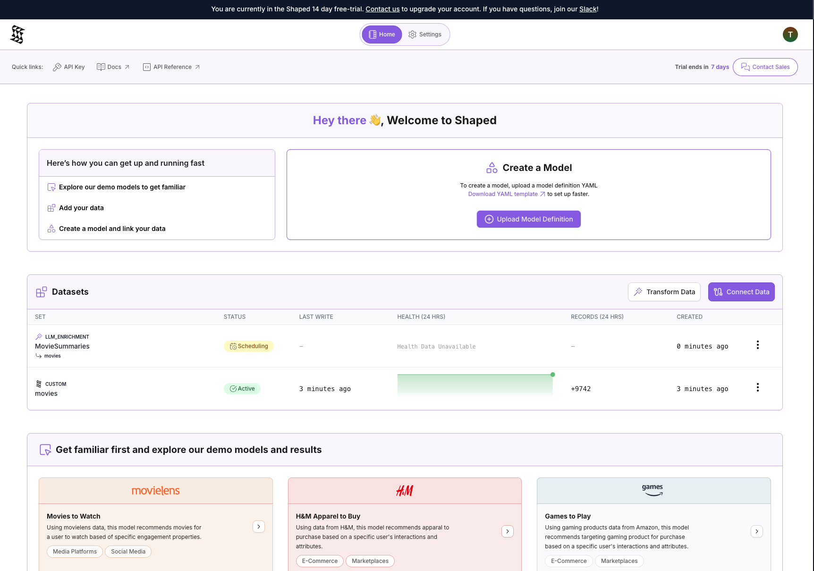Click the Upload Model Definition button
This screenshot has width=814, height=571.
coord(528,219)
